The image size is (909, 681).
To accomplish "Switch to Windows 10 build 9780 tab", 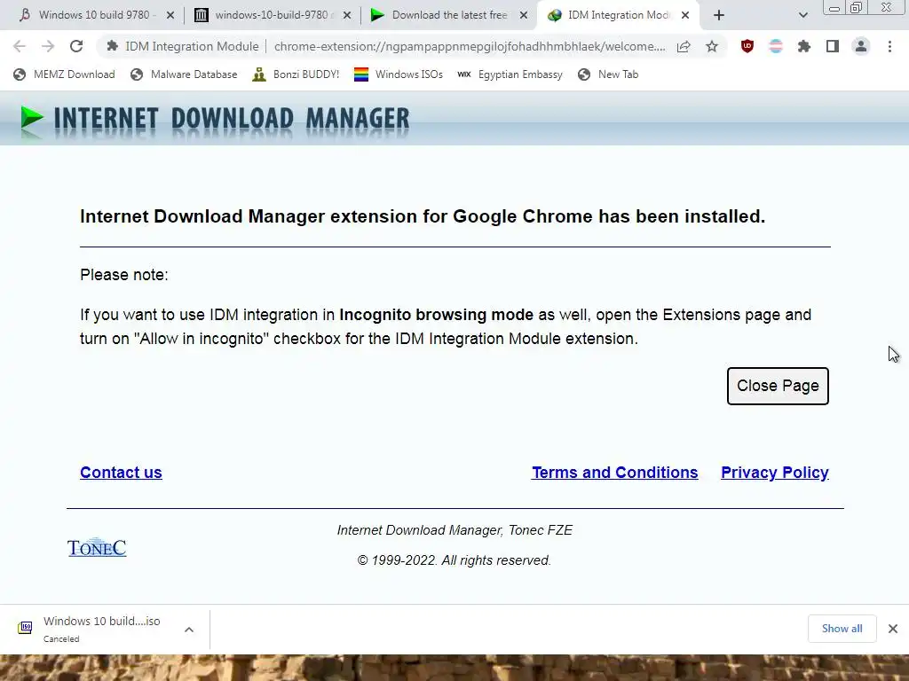I will [x=96, y=15].
